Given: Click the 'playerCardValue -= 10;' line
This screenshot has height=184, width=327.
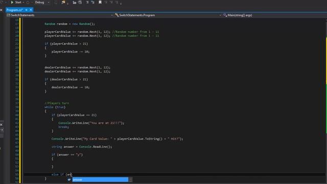Looking at the screenshot, I should (71, 52).
